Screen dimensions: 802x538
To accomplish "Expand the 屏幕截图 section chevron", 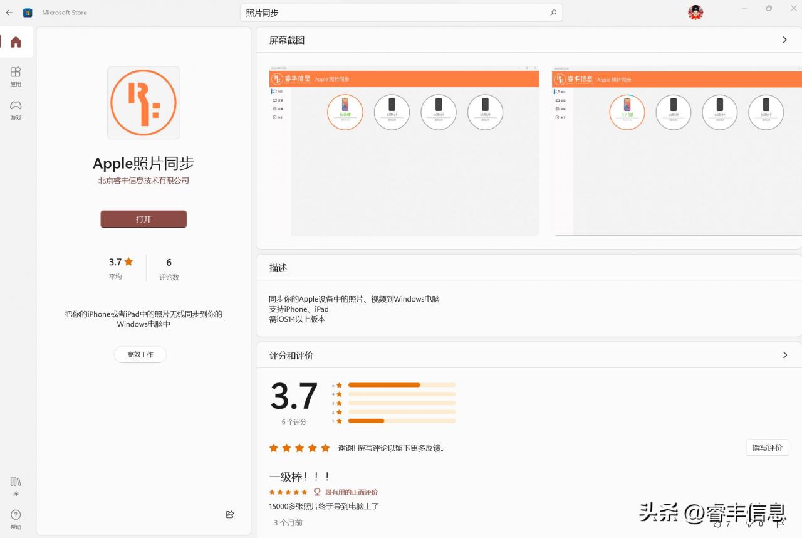I will tap(784, 40).
